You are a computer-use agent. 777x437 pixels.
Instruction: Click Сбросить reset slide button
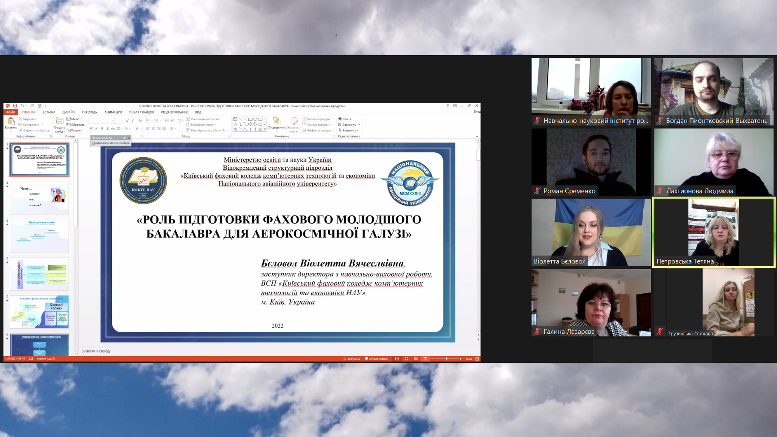76,125
